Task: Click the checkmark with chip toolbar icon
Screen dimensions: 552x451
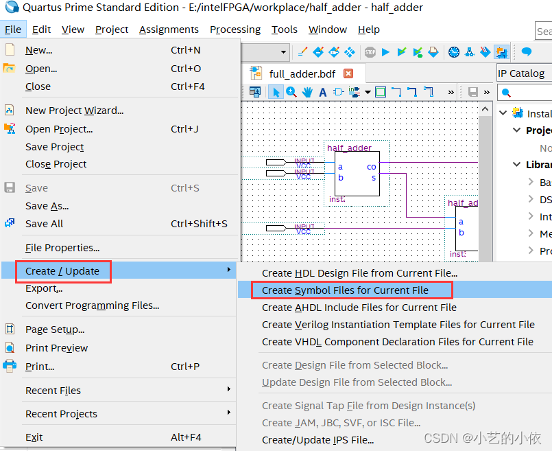Action: (x=418, y=52)
